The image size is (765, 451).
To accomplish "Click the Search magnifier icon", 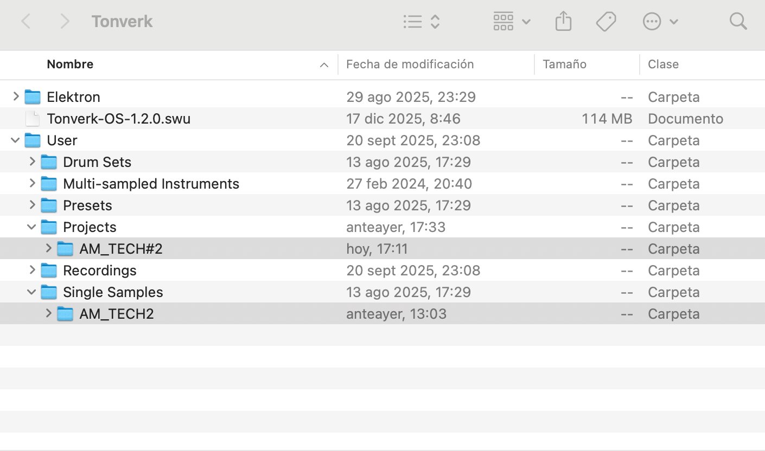I will 738,22.
